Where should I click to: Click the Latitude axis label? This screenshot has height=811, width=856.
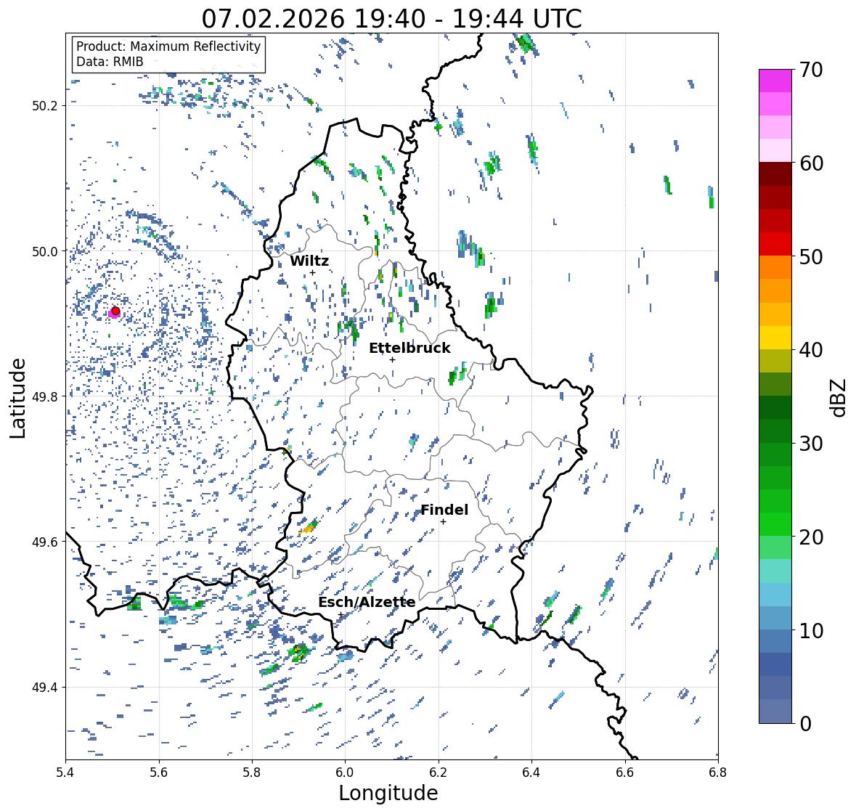[17, 398]
